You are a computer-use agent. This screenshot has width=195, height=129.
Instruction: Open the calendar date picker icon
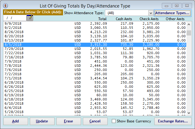click(30, 18)
